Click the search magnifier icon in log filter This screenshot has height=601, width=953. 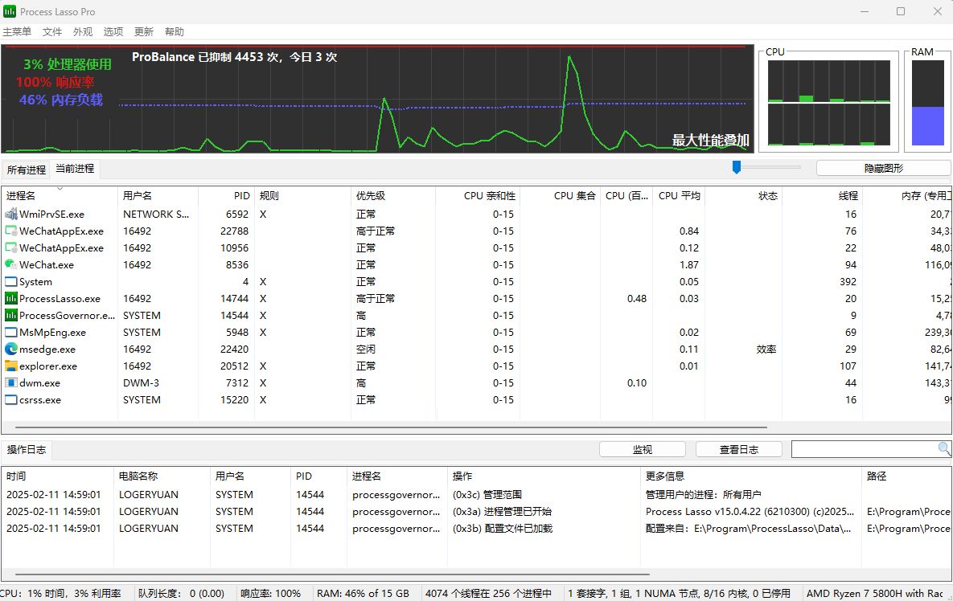[x=944, y=448]
